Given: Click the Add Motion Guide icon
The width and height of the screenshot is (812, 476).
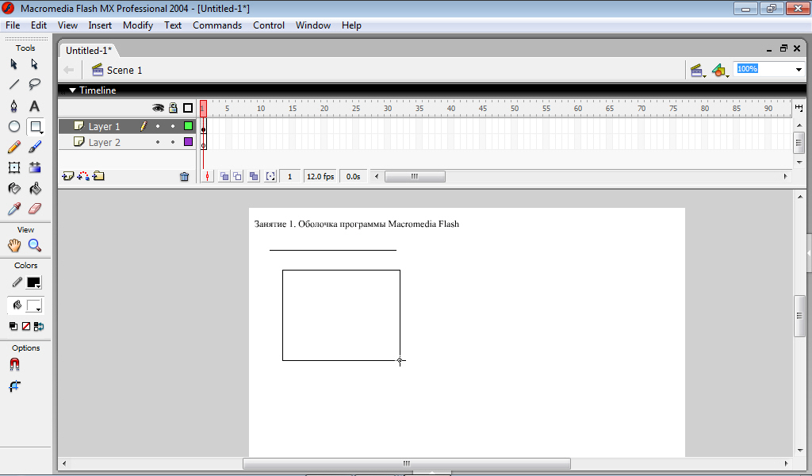Looking at the screenshot, I should (82, 176).
